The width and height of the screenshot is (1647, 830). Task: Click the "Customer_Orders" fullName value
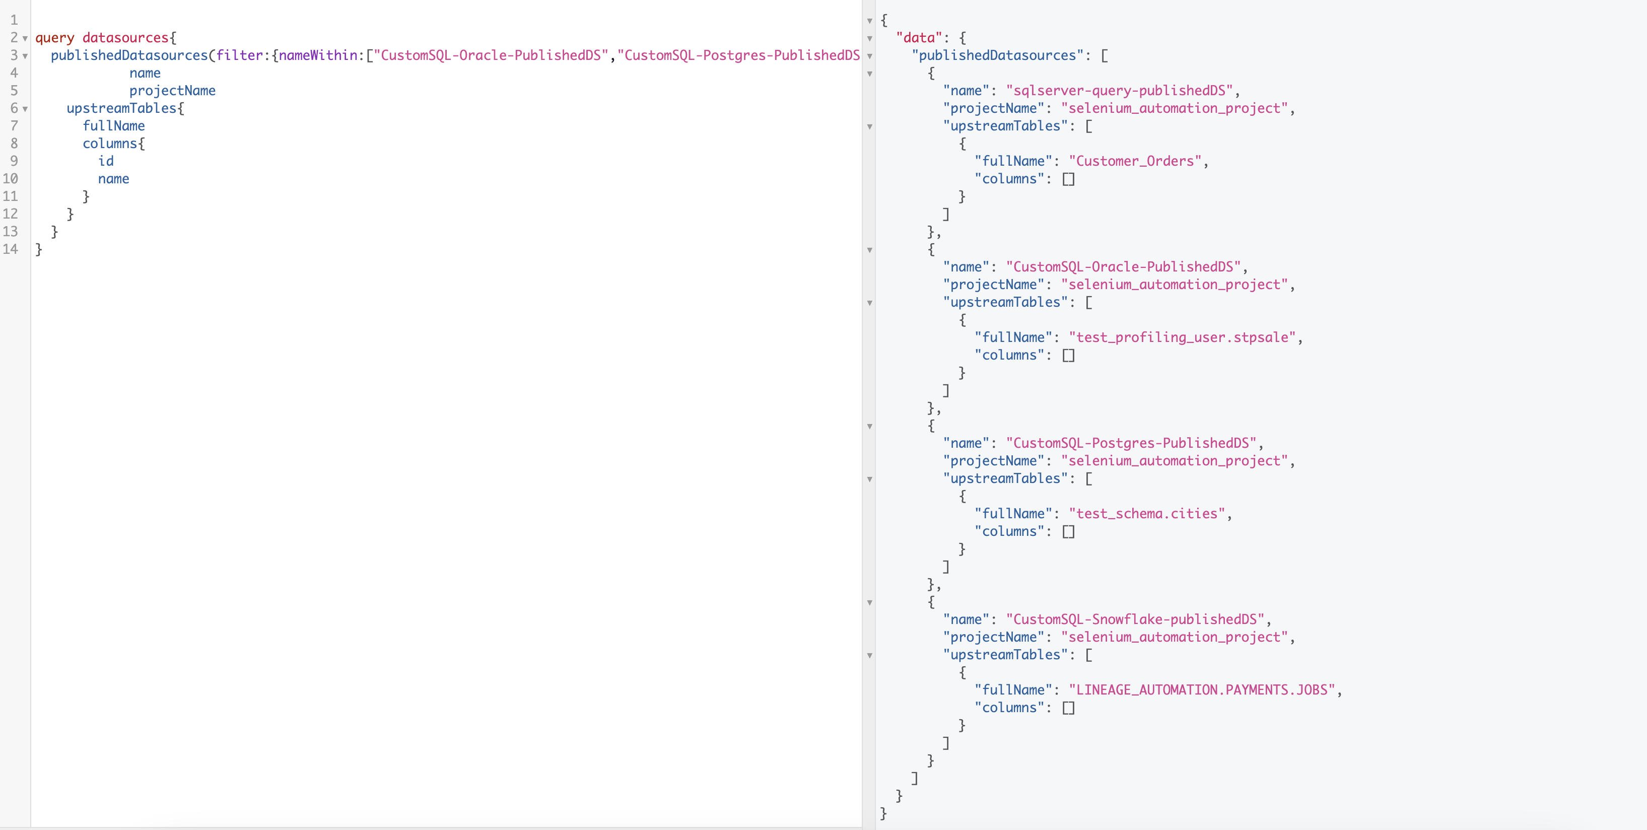point(1135,161)
